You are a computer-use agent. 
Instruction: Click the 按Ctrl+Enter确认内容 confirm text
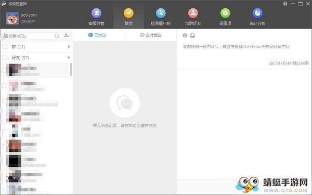pos(289,63)
